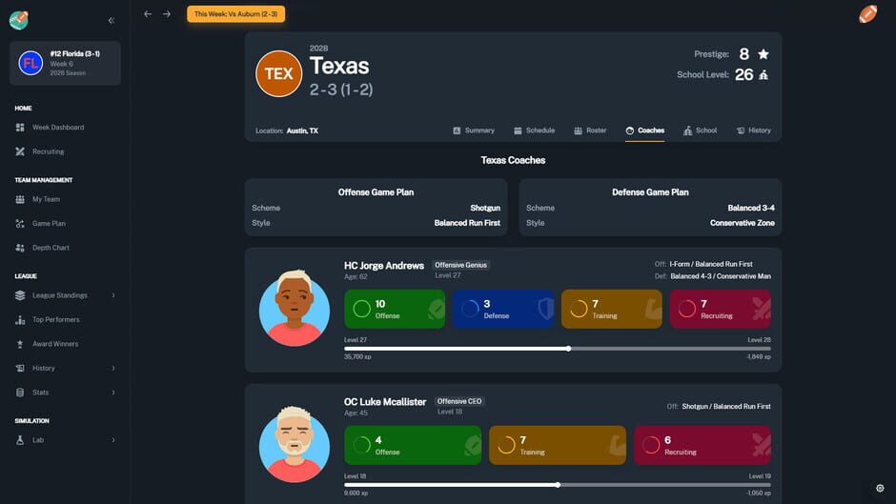Click the Prestige star icon
This screenshot has height=504, width=896.
764,54
